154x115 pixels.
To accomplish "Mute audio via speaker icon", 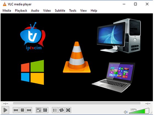I will (126, 112).
